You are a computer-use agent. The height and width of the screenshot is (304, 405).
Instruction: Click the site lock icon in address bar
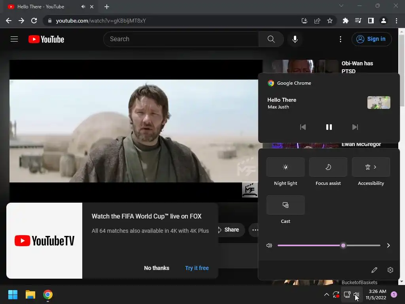coord(50,21)
